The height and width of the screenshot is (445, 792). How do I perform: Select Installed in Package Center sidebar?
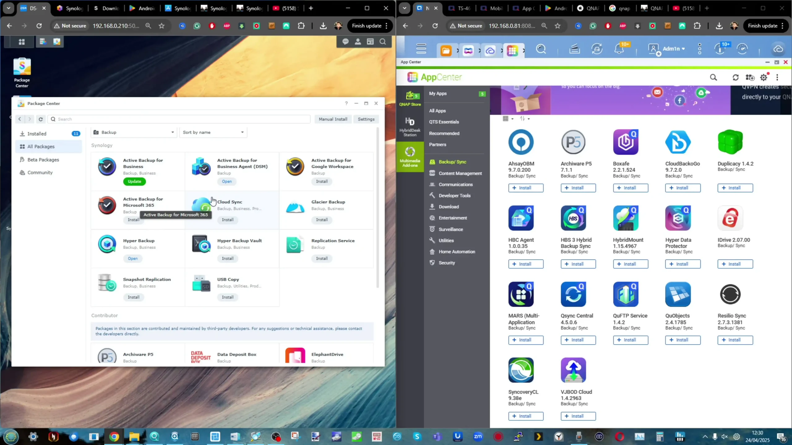click(49, 133)
